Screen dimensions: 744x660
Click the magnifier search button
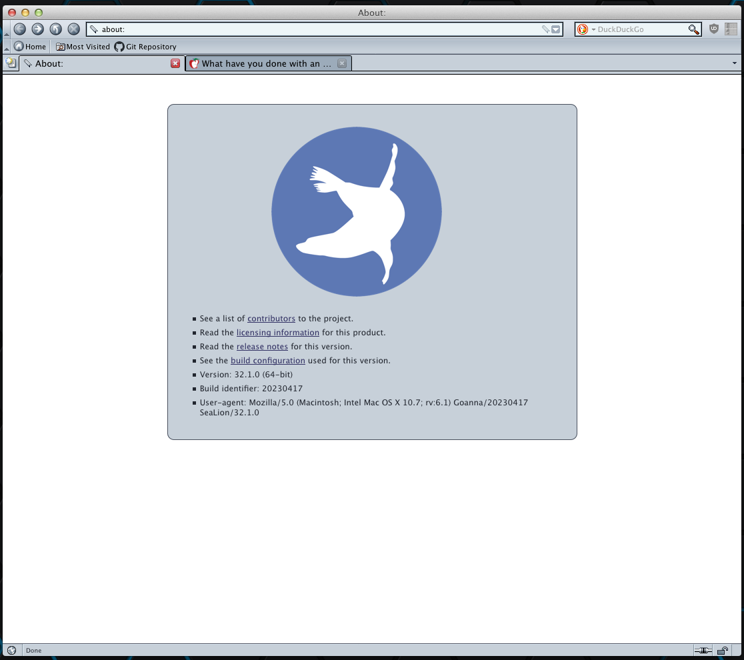click(694, 29)
